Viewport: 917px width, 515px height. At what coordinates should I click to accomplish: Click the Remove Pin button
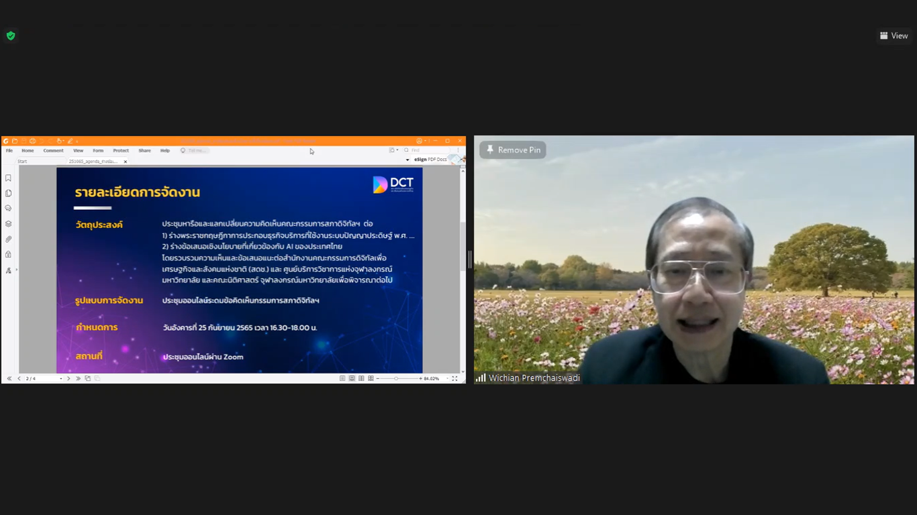[513, 150]
